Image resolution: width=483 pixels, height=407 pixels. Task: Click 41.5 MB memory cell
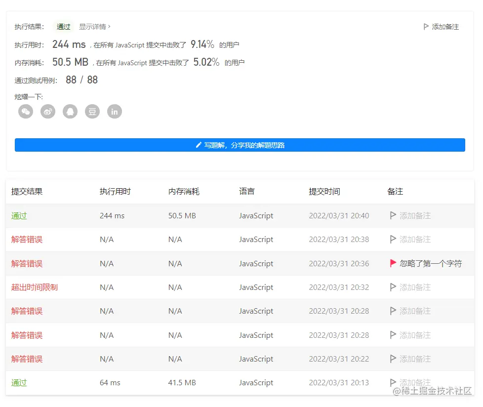182,383
